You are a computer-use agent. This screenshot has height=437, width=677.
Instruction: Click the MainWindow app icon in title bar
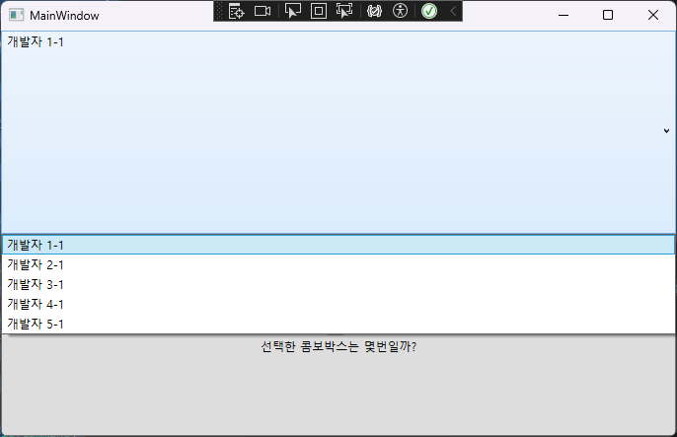(16, 15)
